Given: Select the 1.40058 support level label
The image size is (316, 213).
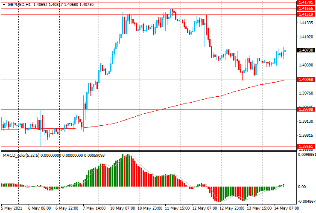Looking at the screenshot, I should click(306, 80).
